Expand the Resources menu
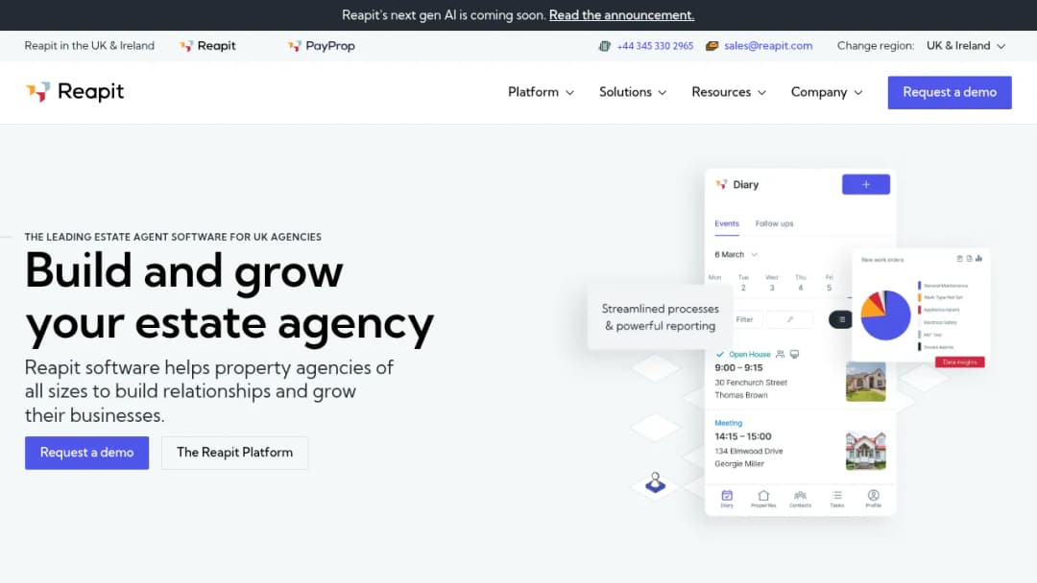1037x583 pixels. 729,92
